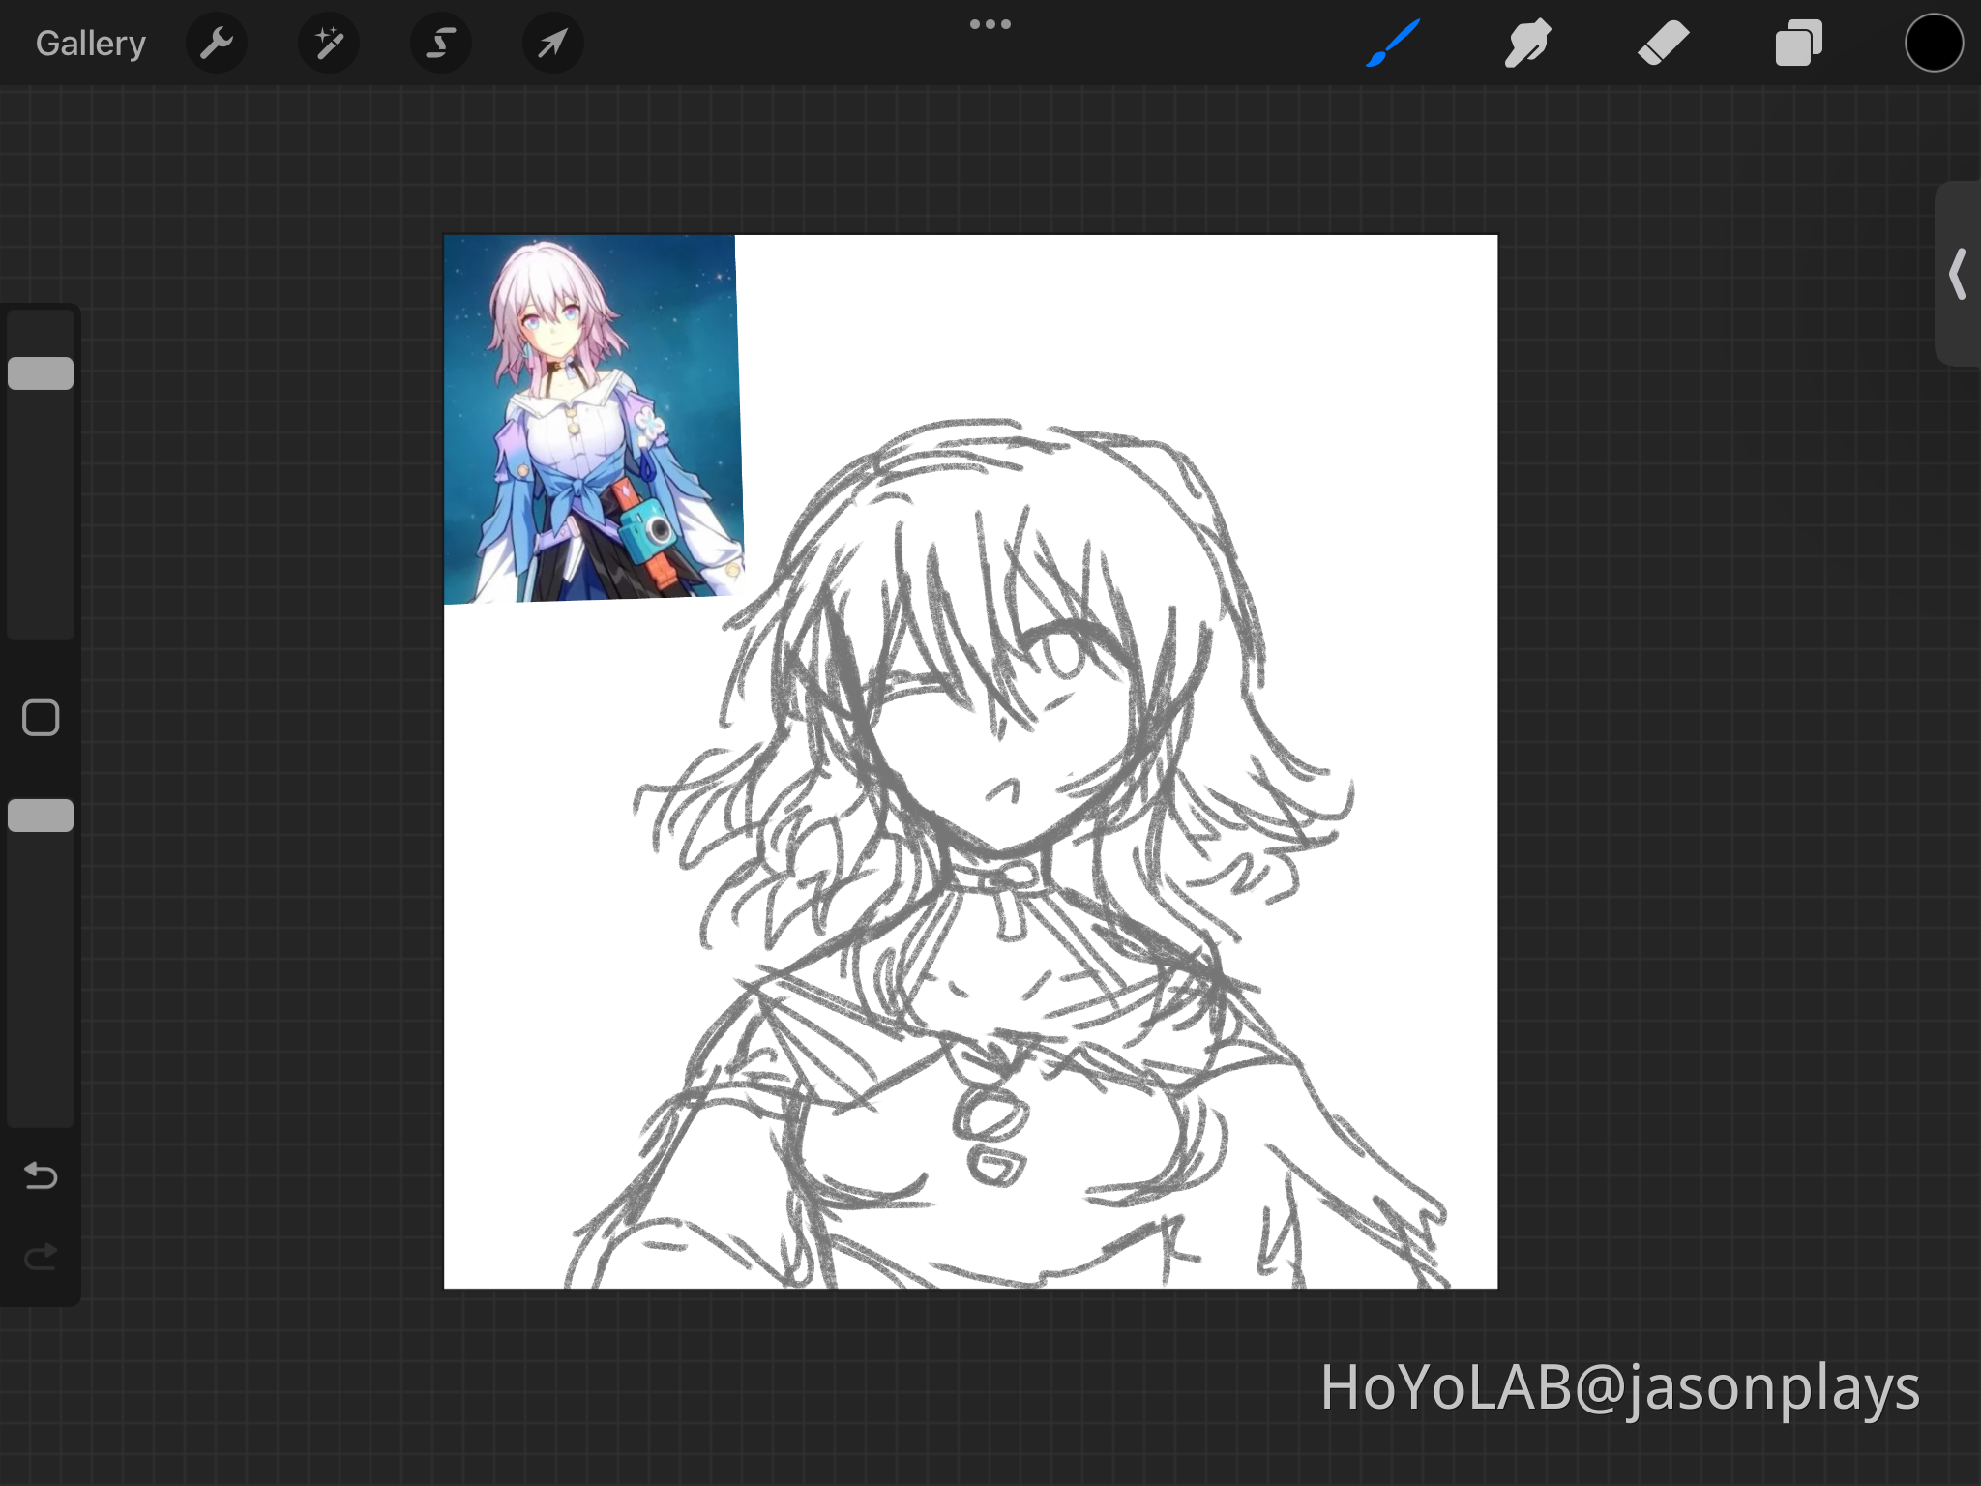
Task: Select the Transform arrow tool
Action: 551,43
